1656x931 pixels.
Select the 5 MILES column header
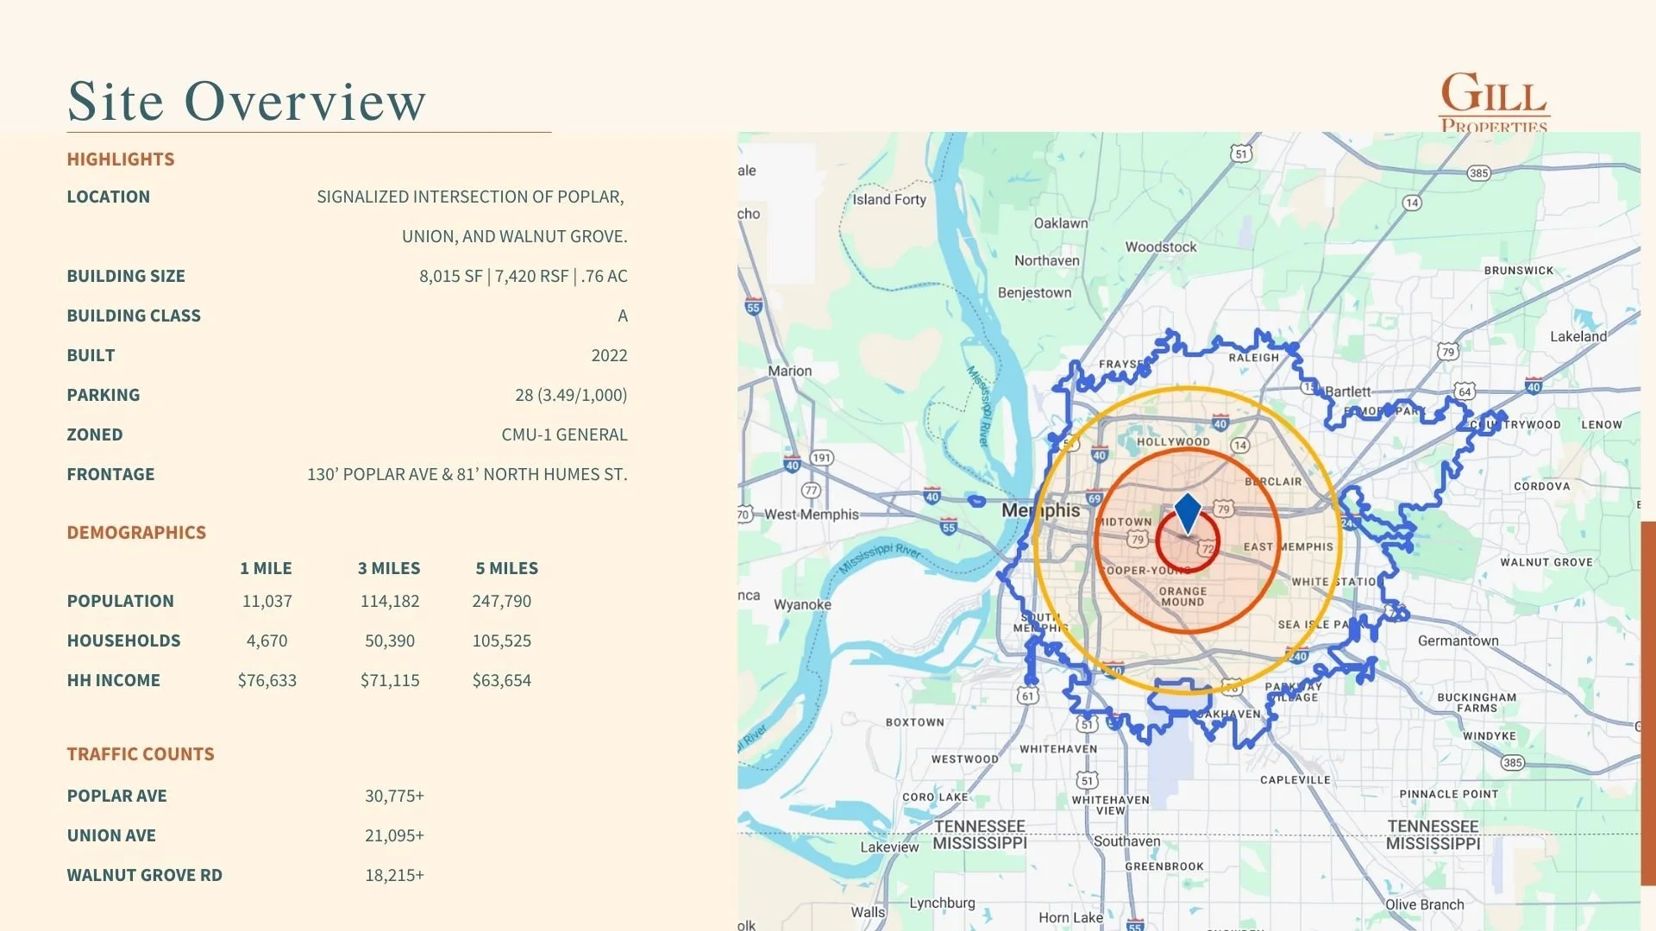coord(506,569)
